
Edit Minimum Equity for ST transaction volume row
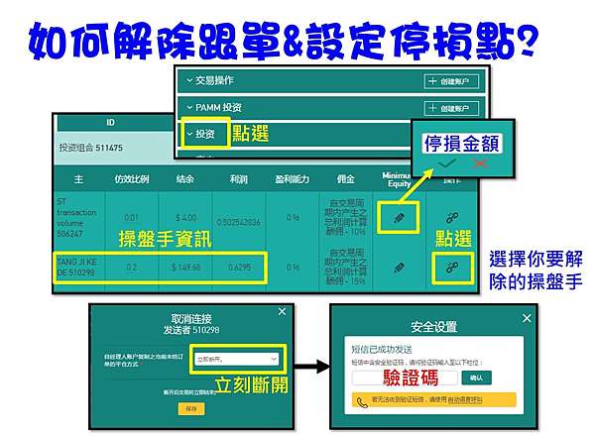tap(399, 218)
